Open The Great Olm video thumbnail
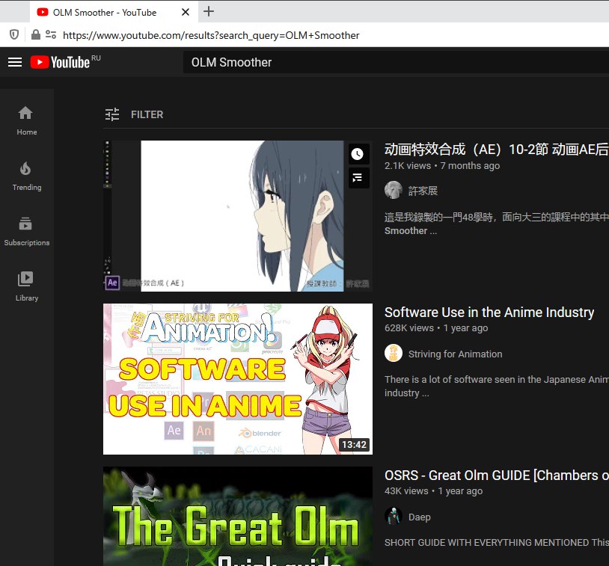 [238, 517]
